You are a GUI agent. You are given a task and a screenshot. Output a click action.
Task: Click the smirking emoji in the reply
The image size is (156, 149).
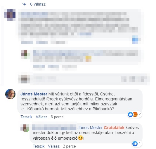coord(81,138)
